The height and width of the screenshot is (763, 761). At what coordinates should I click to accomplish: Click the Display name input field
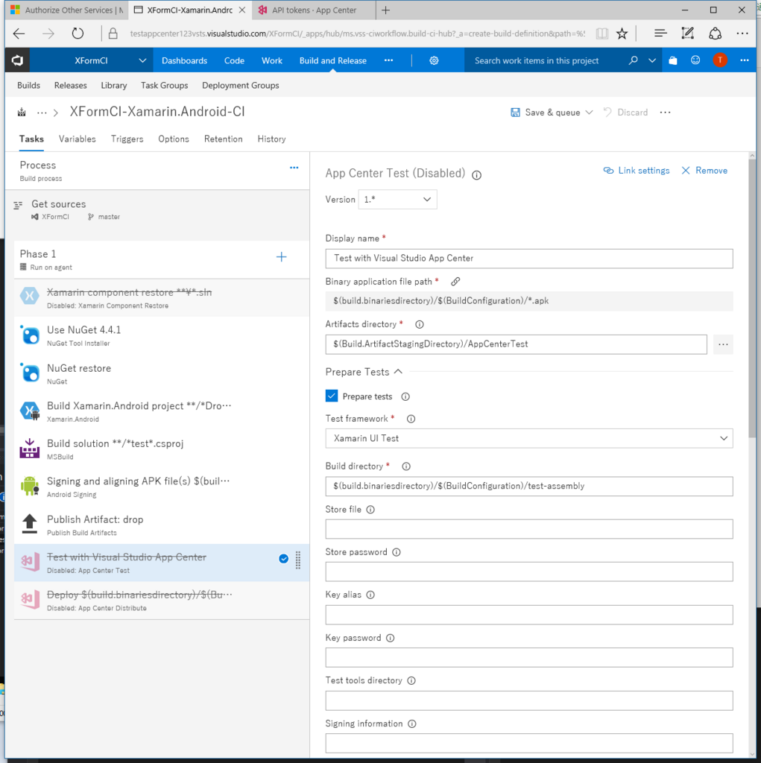click(529, 259)
